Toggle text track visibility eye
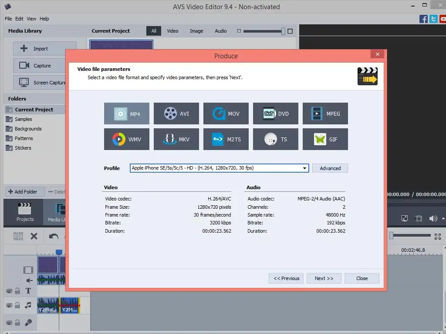This screenshot has height=334, width=446. pos(9,291)
